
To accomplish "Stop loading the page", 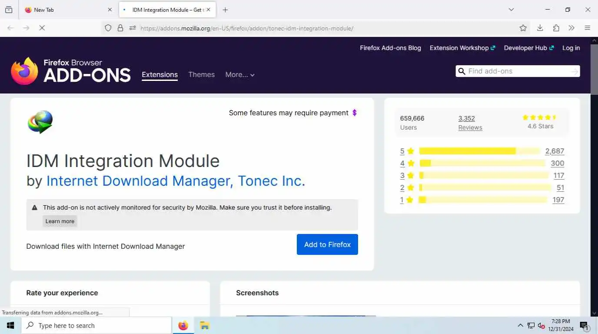I will pos(42,28).
